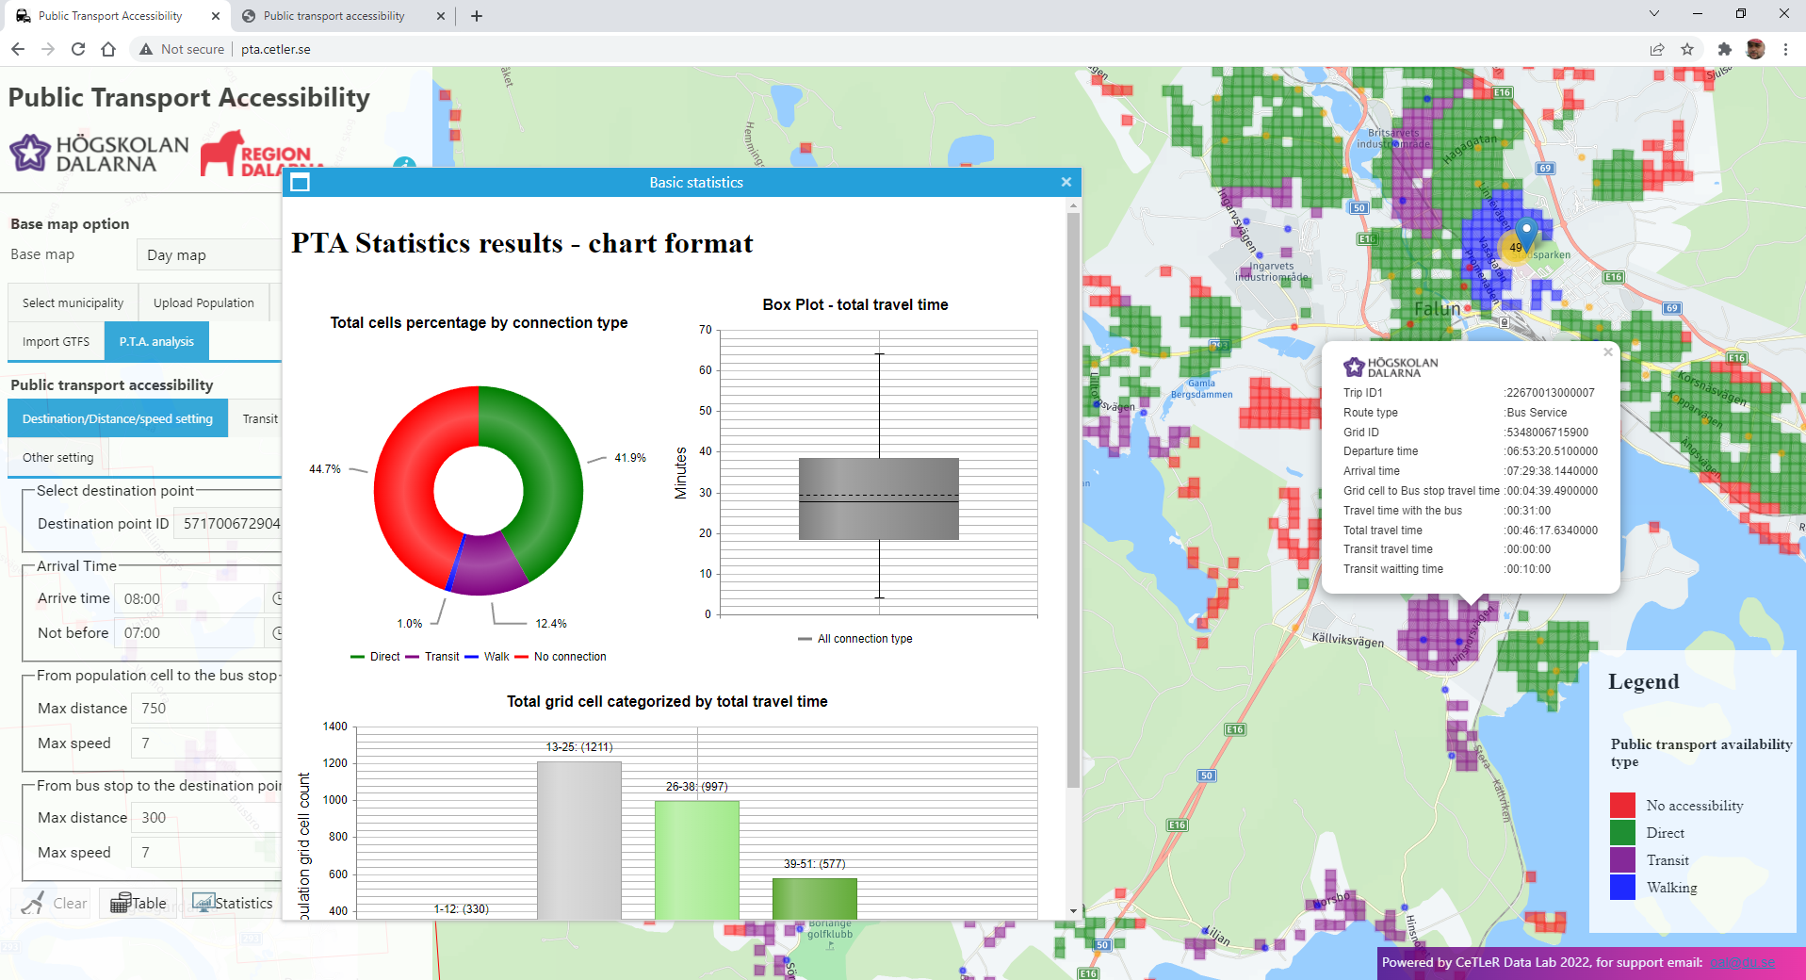1806x980 pixels.
Task: Open the Base map Day map dropdown
Action: [x=209, y=255]
